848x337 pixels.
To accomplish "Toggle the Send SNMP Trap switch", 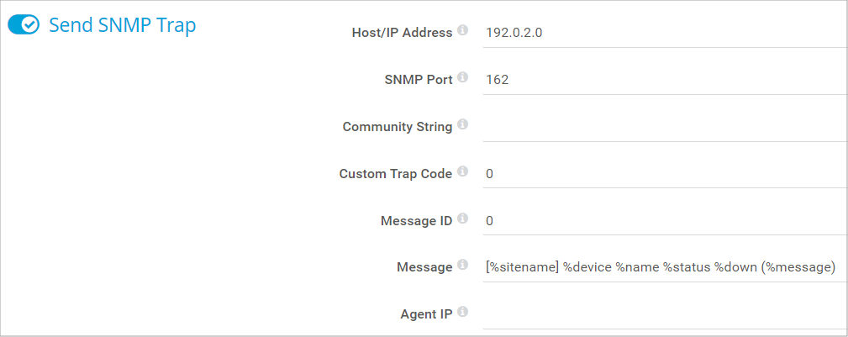I will tap(24, 25).
